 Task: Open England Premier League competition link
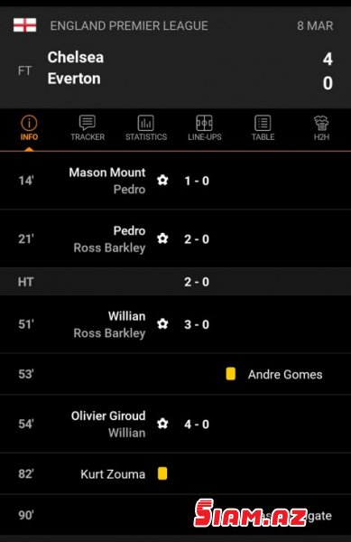[129, 25]
